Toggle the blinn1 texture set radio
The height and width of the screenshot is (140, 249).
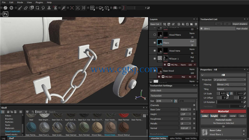pyautogui.click(x=201, y=29)
